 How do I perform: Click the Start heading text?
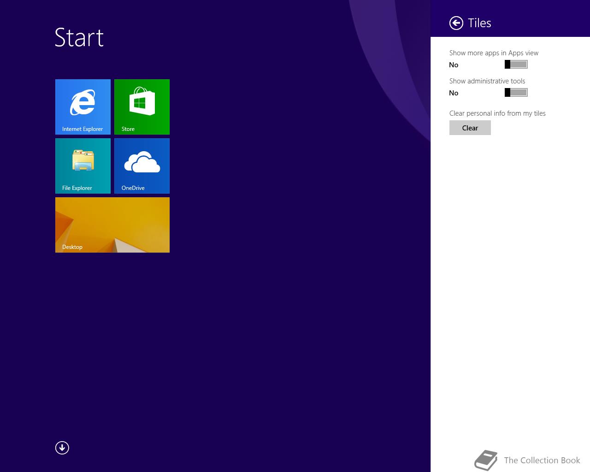(79, 37)
